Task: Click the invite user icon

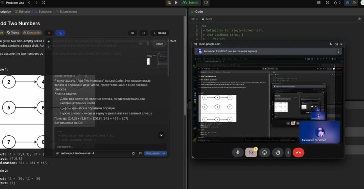Action: [x=354, y=3]
